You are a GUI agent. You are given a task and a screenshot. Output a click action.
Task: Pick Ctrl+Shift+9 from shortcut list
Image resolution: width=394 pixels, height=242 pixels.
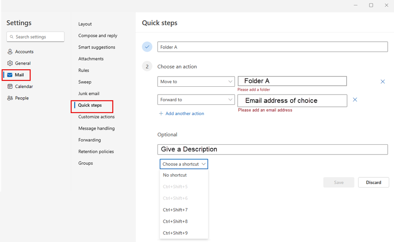175,233
